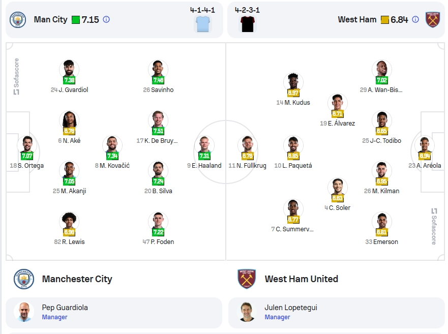Click Pep Guardiola's profile photo
The image size is (448, 334).
[x=24, y=312]
